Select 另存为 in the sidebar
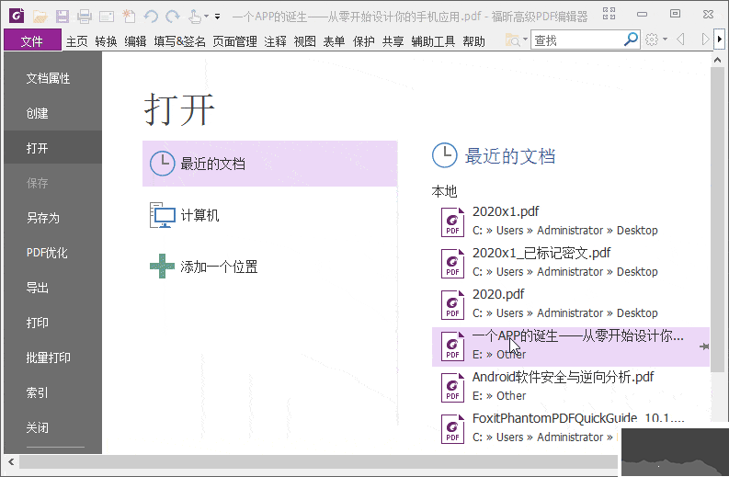The image size is (729, 477). click(x=53, y=218)
